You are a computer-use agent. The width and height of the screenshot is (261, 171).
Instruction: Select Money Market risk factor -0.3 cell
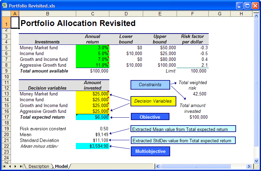pyautogui.click(x=193, y=48)
